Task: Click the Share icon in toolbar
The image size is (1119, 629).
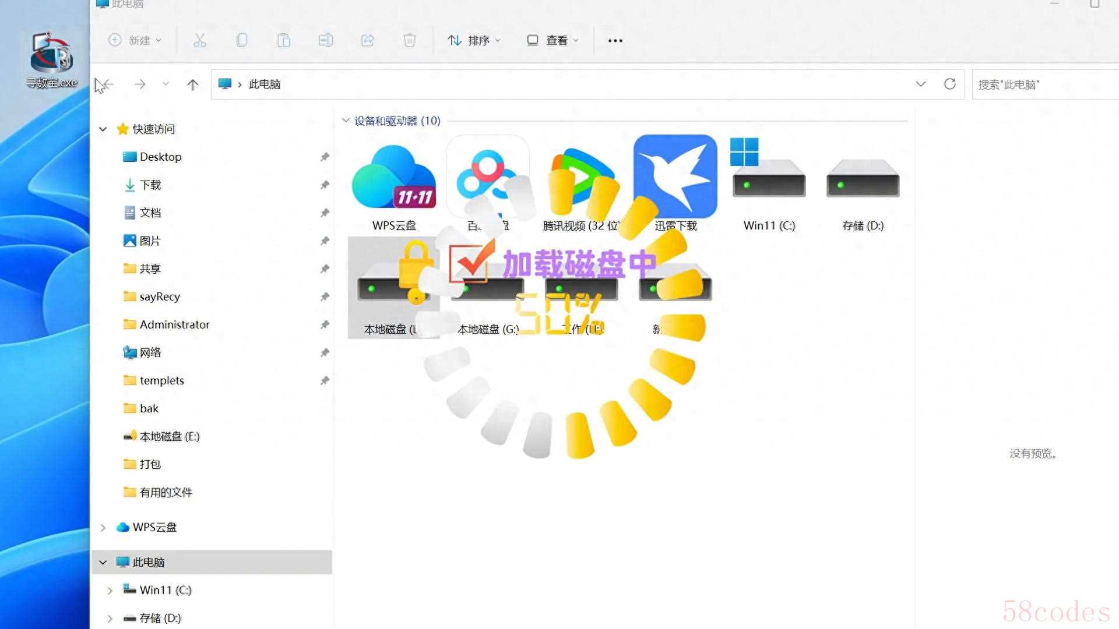Action: point(367,40)
